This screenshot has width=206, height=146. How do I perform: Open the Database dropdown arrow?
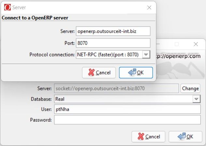(196, 99)
